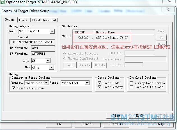Select Automatic Detection radio button

[65, 53]
